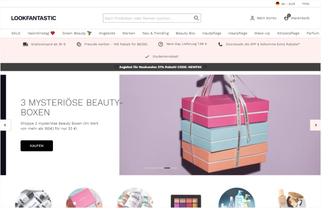The height and width of the screenshot is (208, 321).
Task: Select the second carousel indicator dash
Action: (154, 168)
